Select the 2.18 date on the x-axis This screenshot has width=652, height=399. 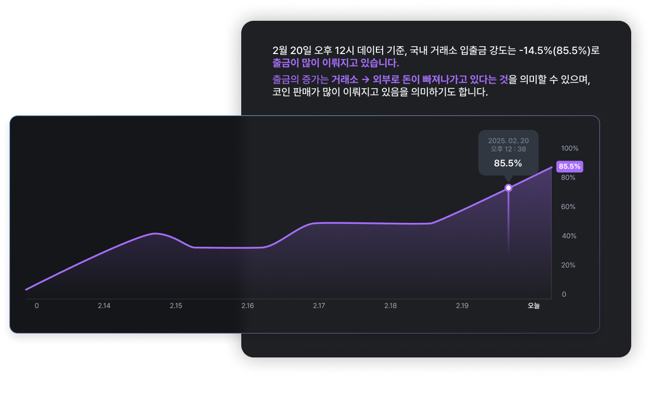coord(390,306)
